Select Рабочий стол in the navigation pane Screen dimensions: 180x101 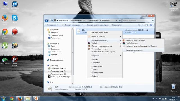(x=56, y=38)
